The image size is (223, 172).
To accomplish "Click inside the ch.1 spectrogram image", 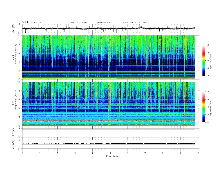I will [x=109, y=57].
